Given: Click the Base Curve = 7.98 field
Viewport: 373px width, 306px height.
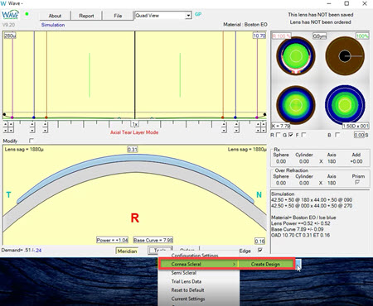Looking at the screenshot, I should point(153,240).
